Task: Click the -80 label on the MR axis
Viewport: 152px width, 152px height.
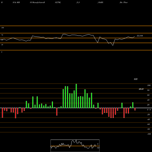Action: (148, 129)
